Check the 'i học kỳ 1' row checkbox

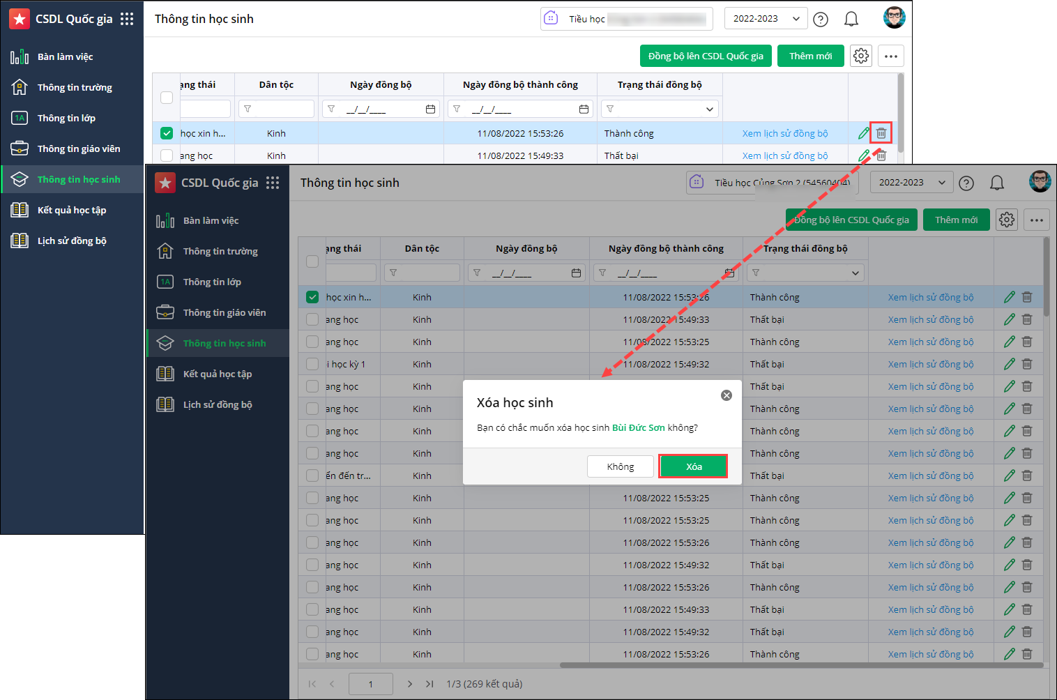click(312, 364)
